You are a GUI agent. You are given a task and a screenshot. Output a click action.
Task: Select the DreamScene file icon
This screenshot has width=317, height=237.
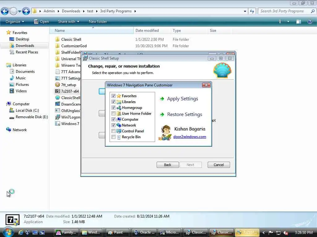pyautogui.click(x=57, y=104)
